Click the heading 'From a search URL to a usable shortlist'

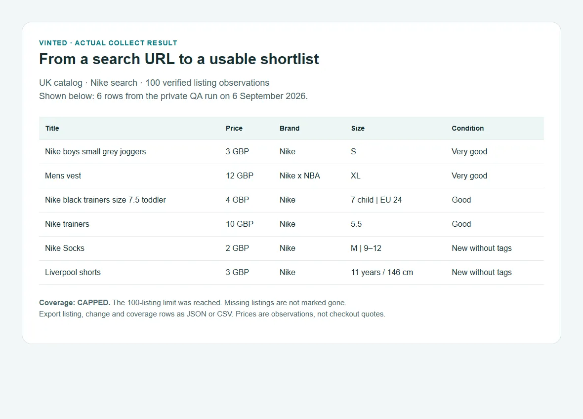[179, 59]
